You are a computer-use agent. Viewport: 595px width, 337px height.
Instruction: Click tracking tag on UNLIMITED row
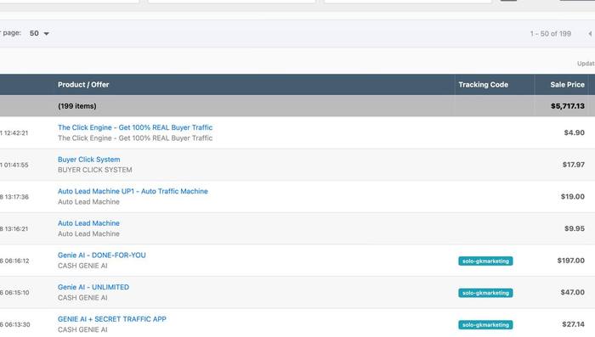coord(485,293)
